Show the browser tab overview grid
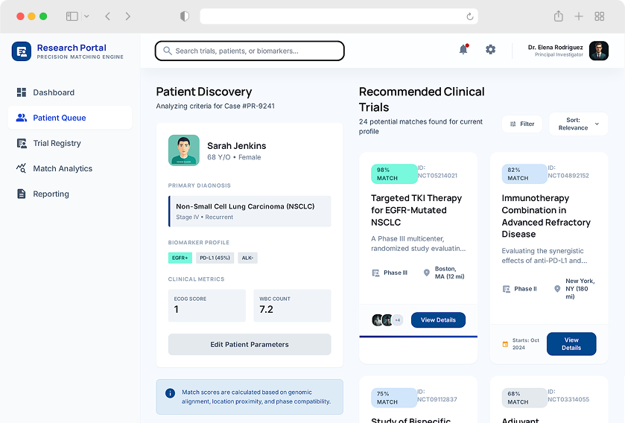 point(600,16)
